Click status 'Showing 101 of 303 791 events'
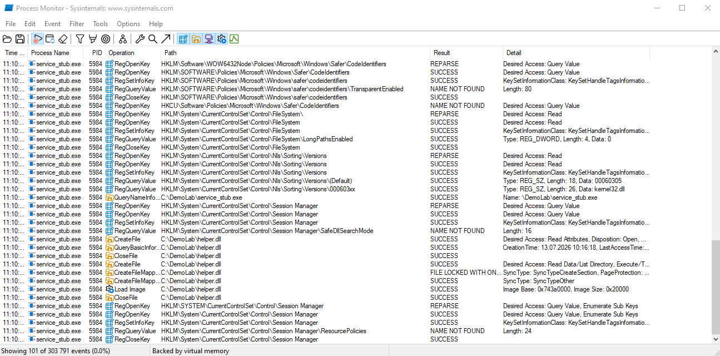720x356 pixels. point(55,351)
